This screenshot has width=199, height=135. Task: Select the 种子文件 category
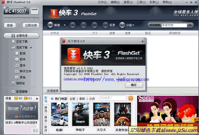(x=23, y=72)
